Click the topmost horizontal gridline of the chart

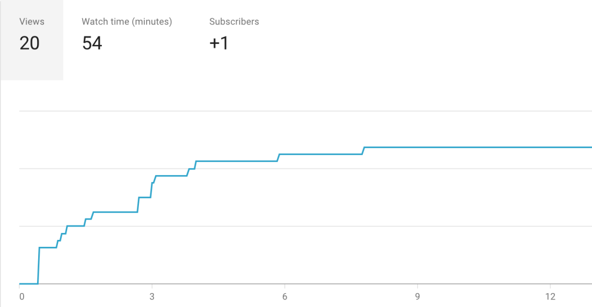click(x=306, y=110)
